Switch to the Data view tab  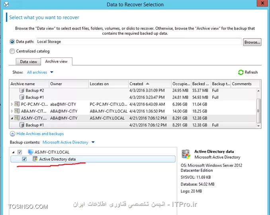tap(28, 62)
